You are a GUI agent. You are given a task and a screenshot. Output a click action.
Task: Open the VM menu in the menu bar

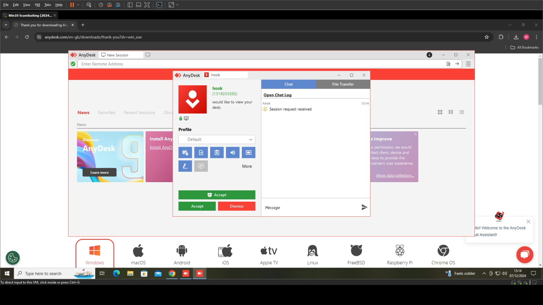click(x=37, y=5)
